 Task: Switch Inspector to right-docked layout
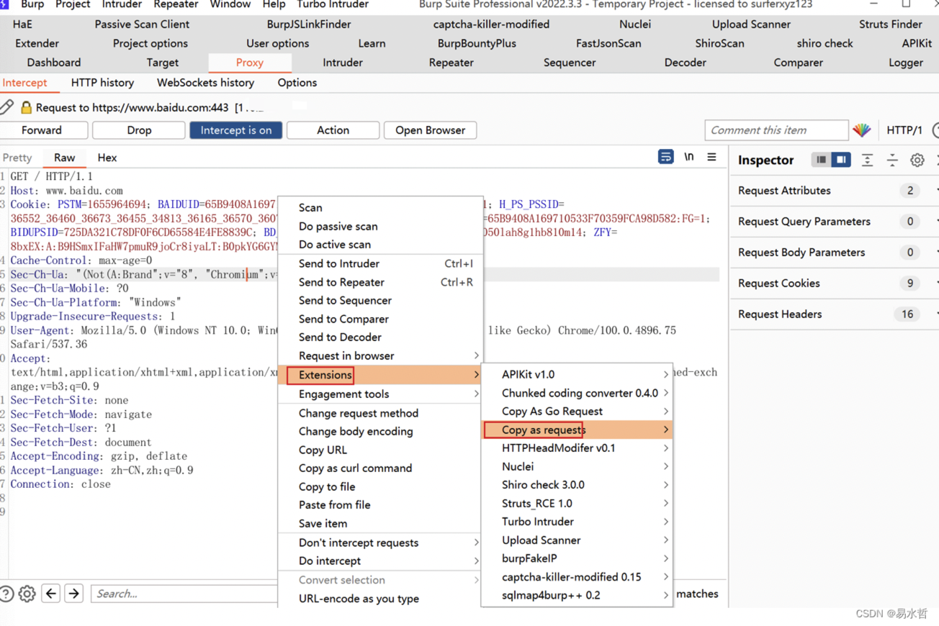[x=840, y=160]
